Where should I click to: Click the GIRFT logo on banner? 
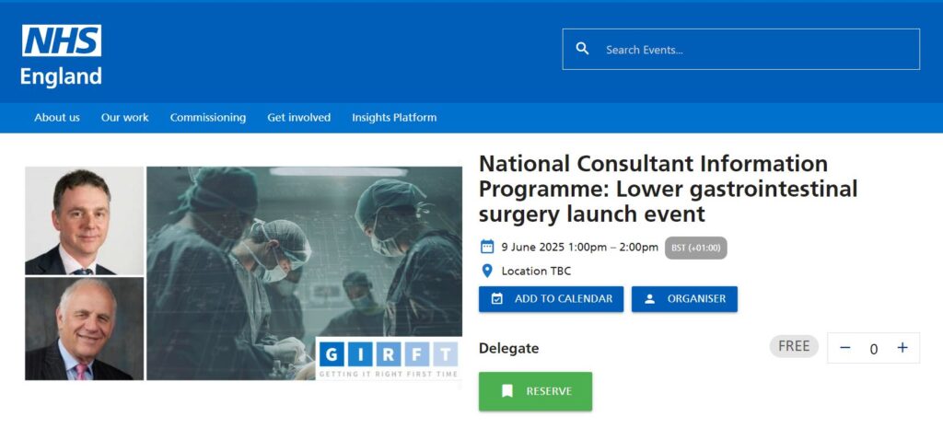coord(388,359)
